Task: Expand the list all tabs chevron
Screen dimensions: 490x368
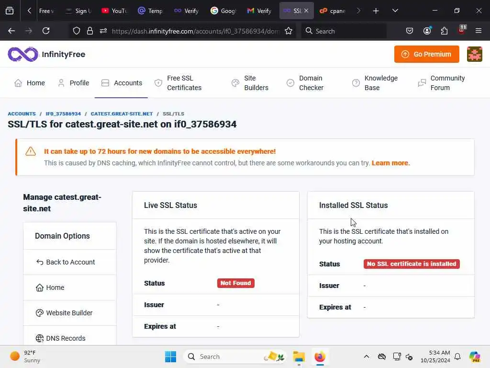Action: pos(395,11)
